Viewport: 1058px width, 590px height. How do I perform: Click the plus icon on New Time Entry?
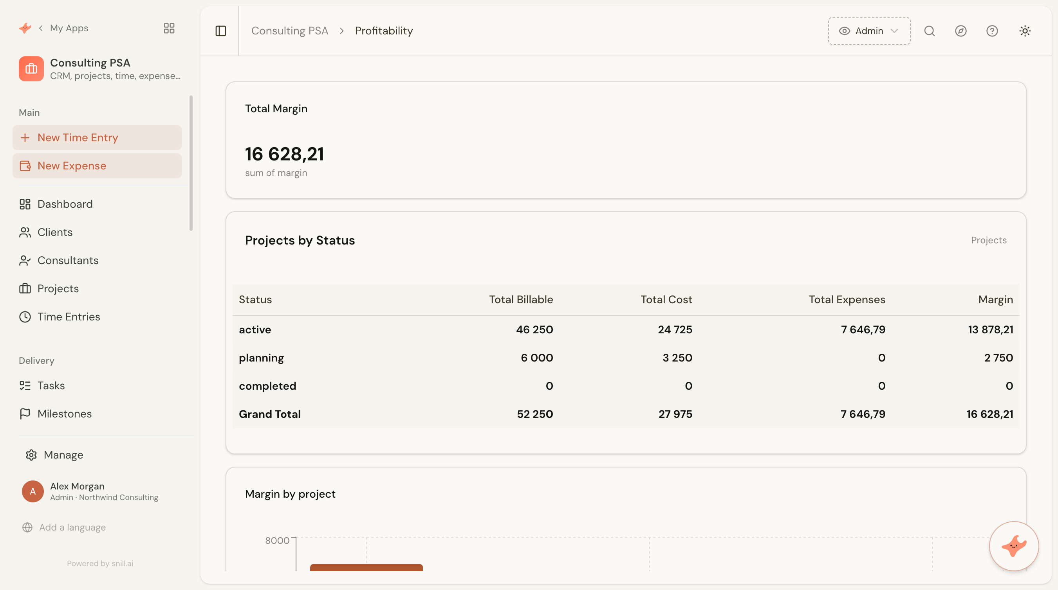[x=25, y=137]
